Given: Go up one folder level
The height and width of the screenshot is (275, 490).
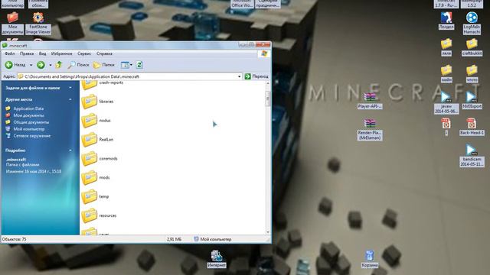Looking at the screenshot, I should (x=59, y=65).
